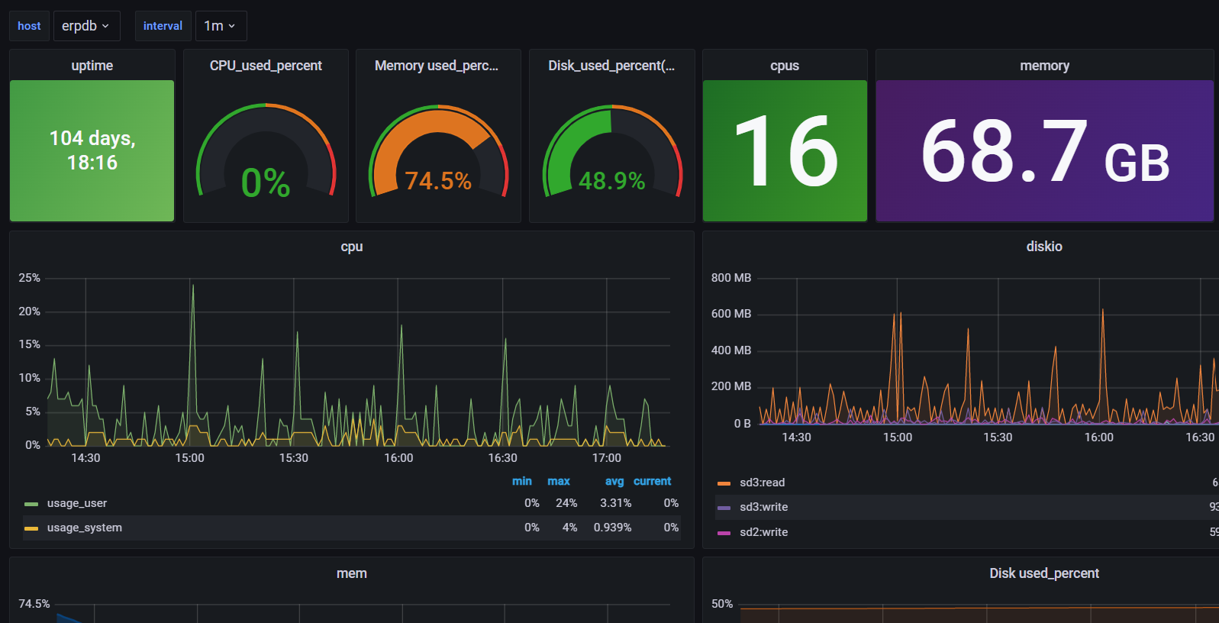Viewport: 1219px width, 623px height.
Task: Sort cpu legend by the avg column
Action: pos(614,481)
